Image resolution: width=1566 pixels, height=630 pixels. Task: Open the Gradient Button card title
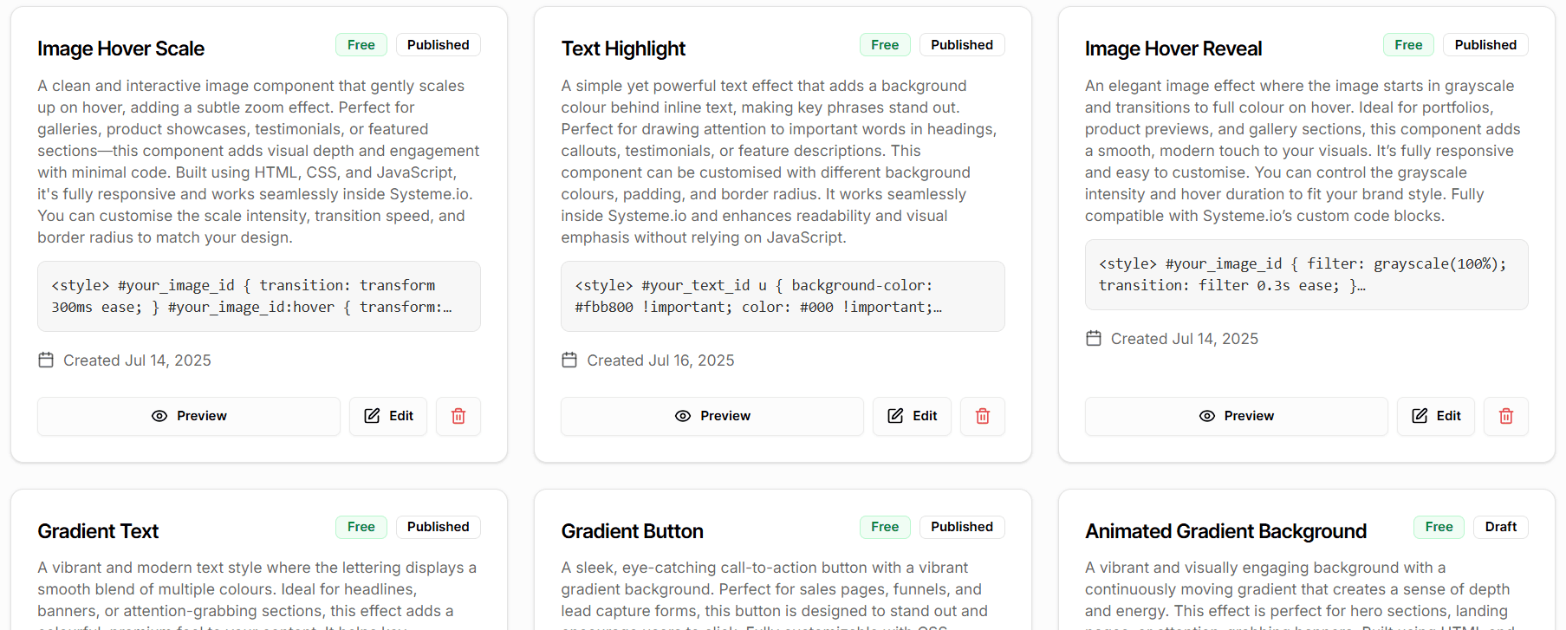click(x=632, y=531)
